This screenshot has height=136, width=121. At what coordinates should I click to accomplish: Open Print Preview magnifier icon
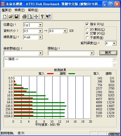[30, 16]
